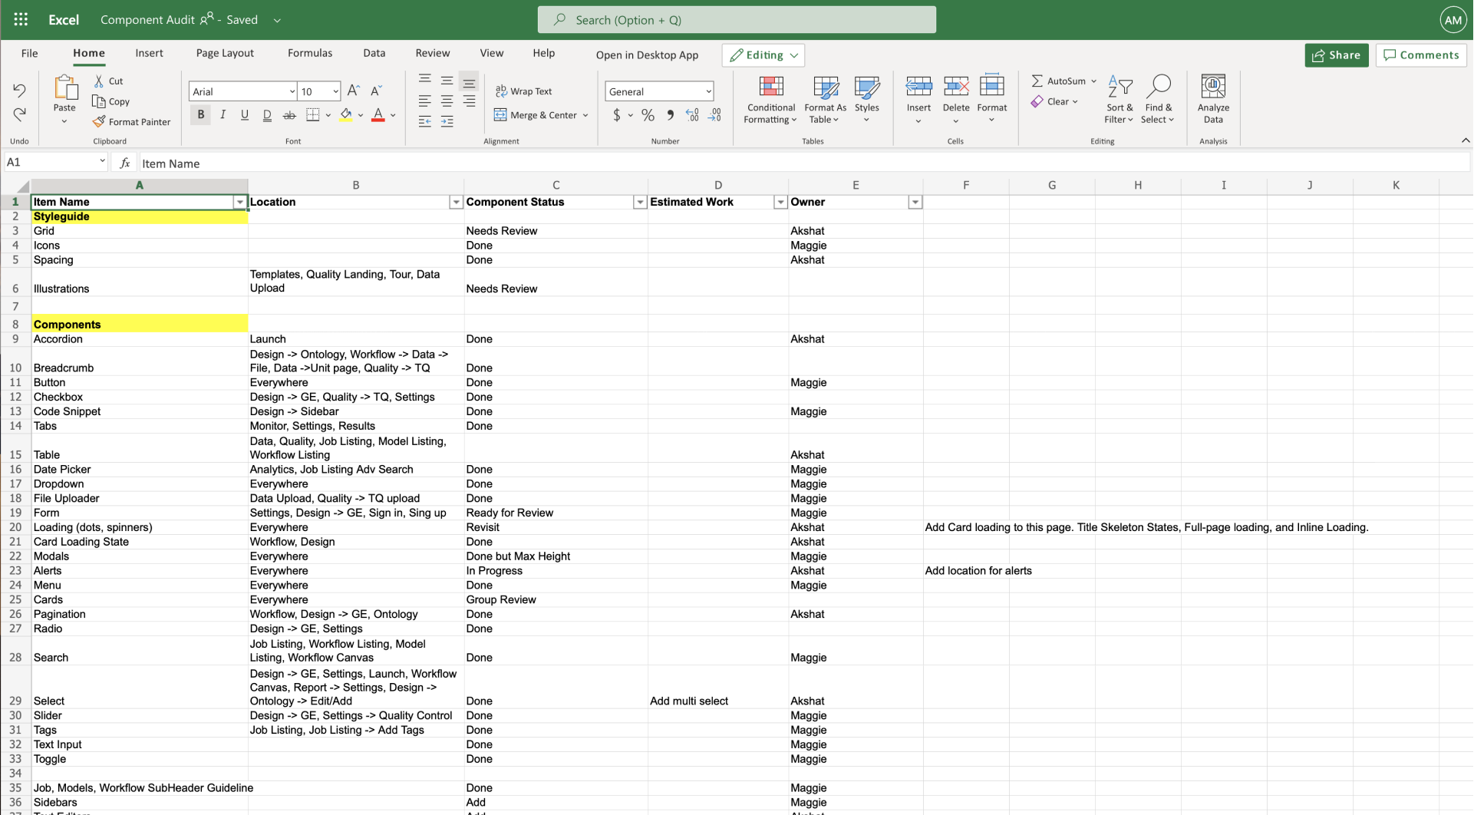Click the Increase Decimal icon
Viewport: 1474px width, 815px height.
[692, 115]
